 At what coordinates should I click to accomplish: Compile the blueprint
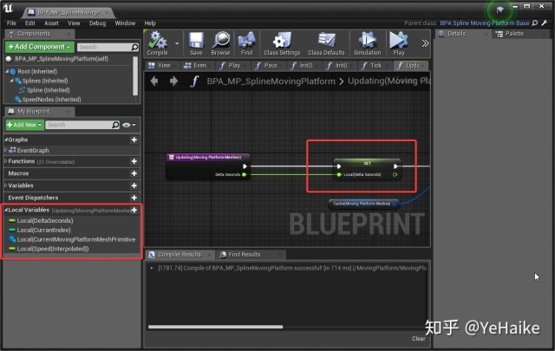tap(158, 43)
